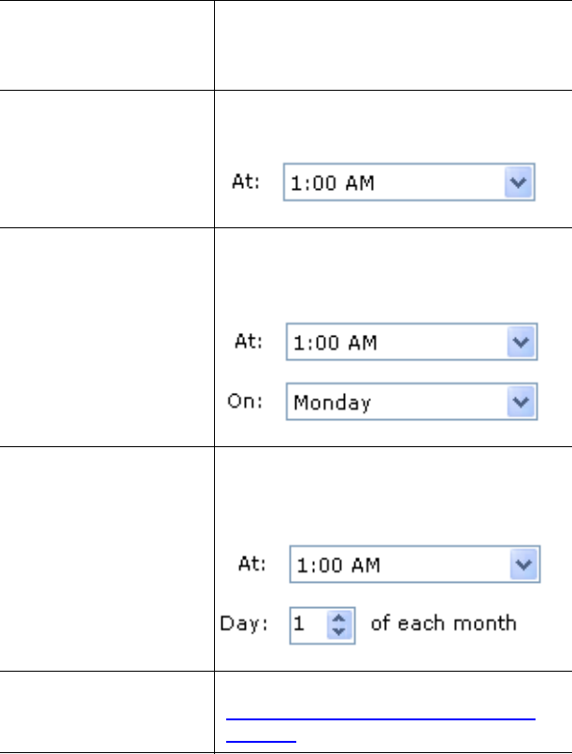
Task: Decrease Day value using the down arrow
Action: [338, 630]
